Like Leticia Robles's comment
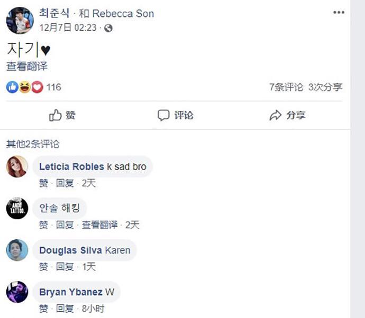This screenshot has height=318, width=365. coord(43,183)
